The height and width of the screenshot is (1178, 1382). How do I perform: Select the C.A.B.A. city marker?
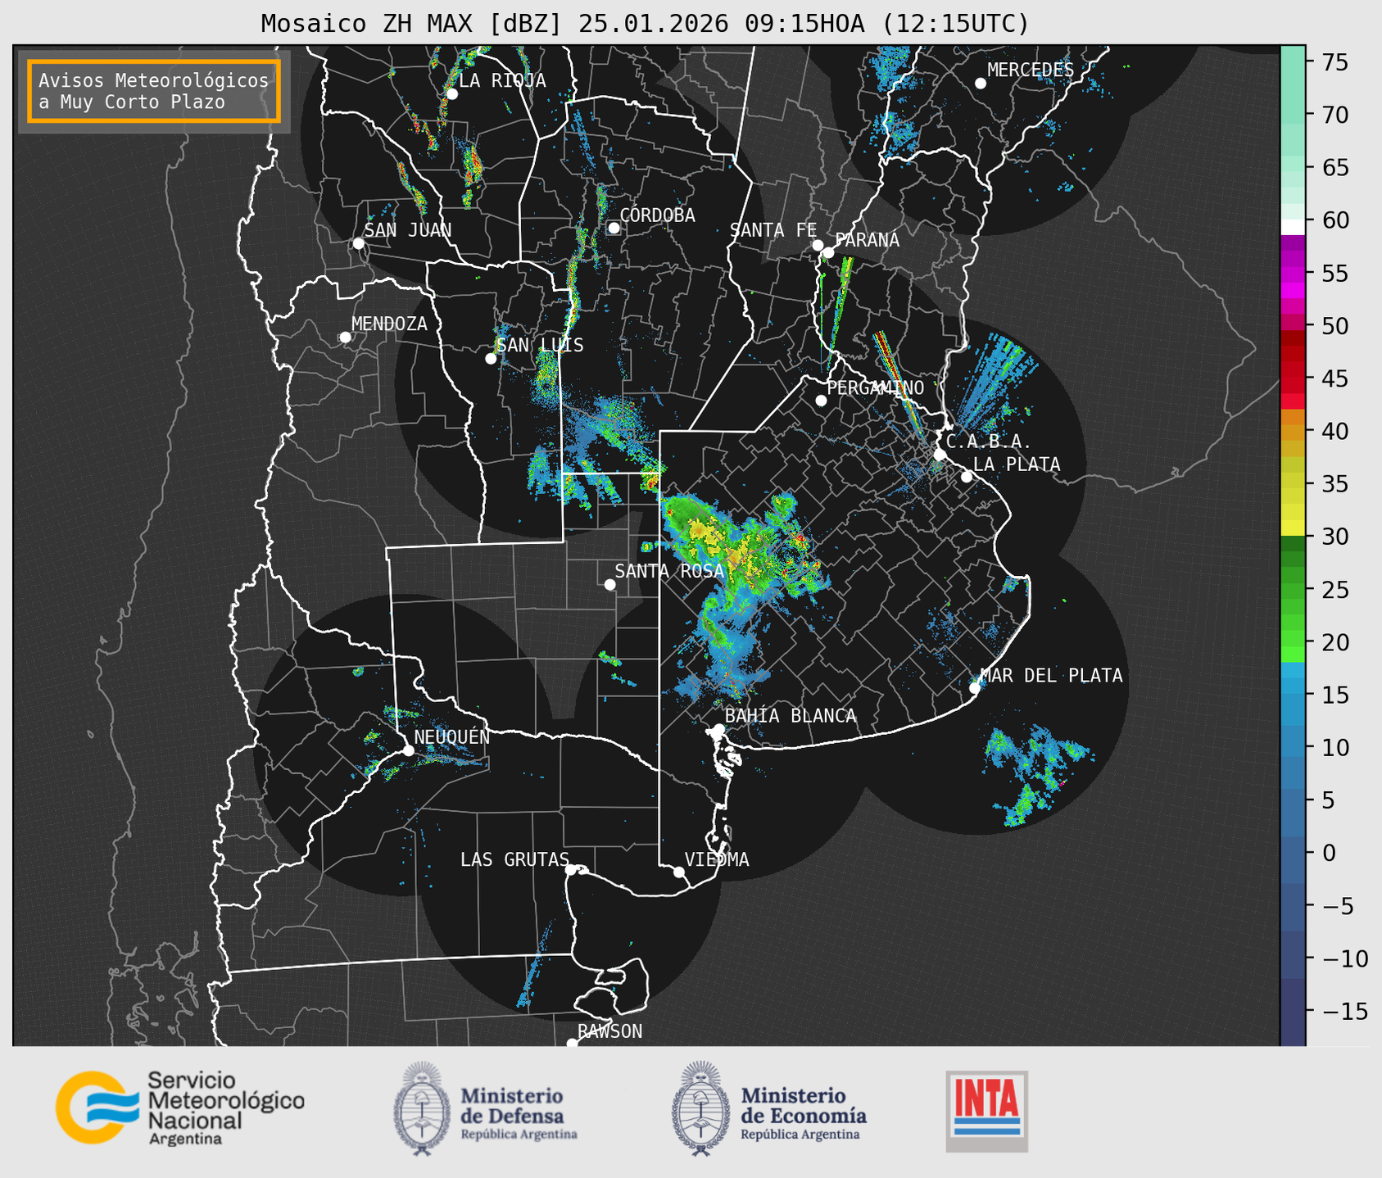tap(940, 455)
